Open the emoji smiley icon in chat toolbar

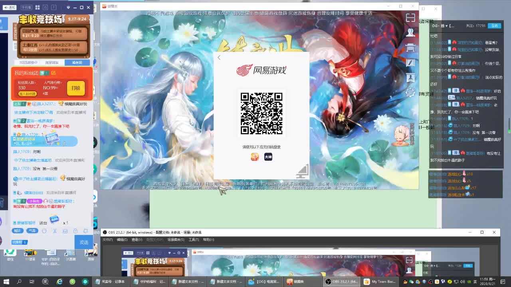pyautogui.click(x=44, y=231)
